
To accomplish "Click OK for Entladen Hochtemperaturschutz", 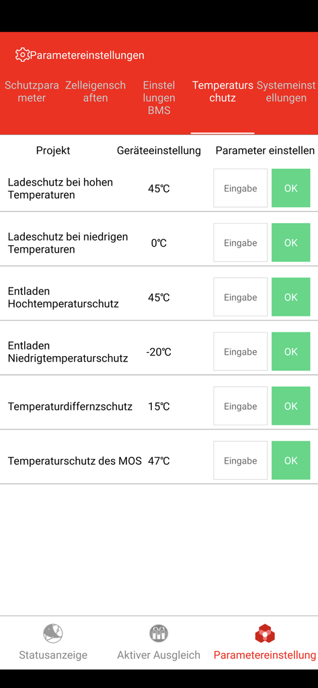I will pos(290,297).
